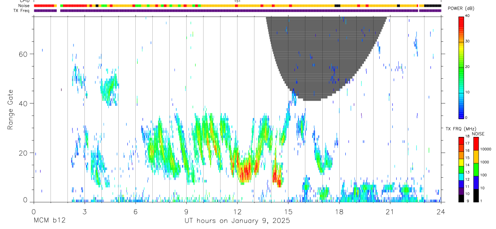Viewport: 496px width, 229px height.
Task: Click the TX Freq row label at top
Action: (x=22, y=11)
